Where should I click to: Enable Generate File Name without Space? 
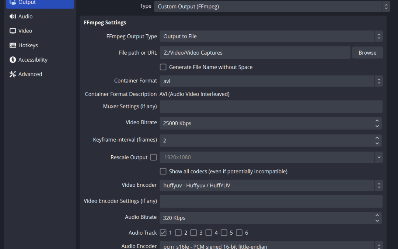pyautogui.click(x=163, y=67)
